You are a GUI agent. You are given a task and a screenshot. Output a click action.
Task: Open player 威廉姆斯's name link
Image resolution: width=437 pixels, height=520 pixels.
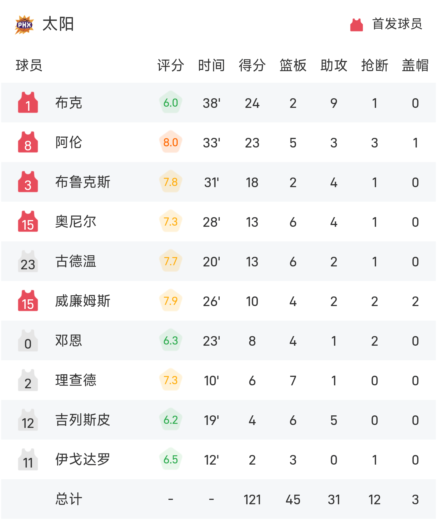tap(83, 301)
